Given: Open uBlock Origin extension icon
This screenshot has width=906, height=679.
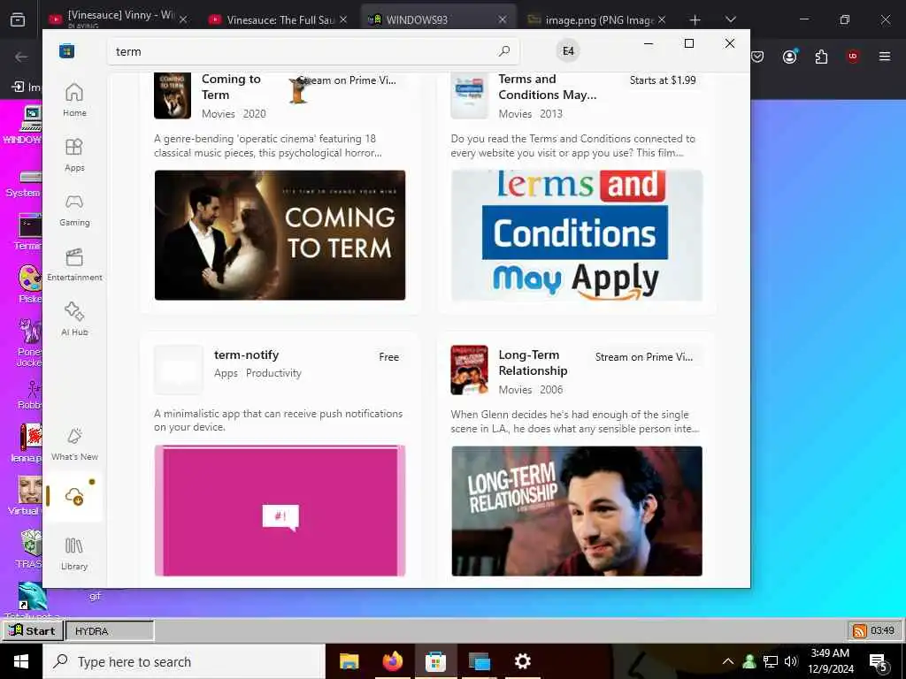Looking at the screenshot, I should 853,57.
